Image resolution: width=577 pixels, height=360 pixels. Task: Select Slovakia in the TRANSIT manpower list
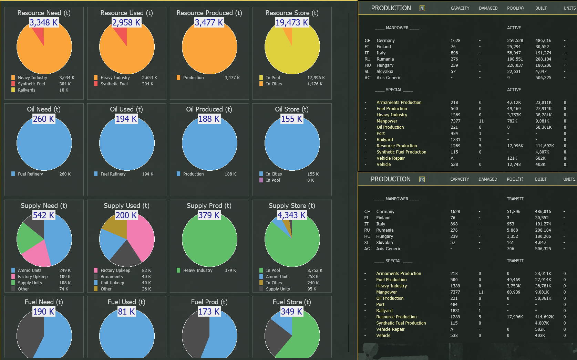tap(384, 243)
